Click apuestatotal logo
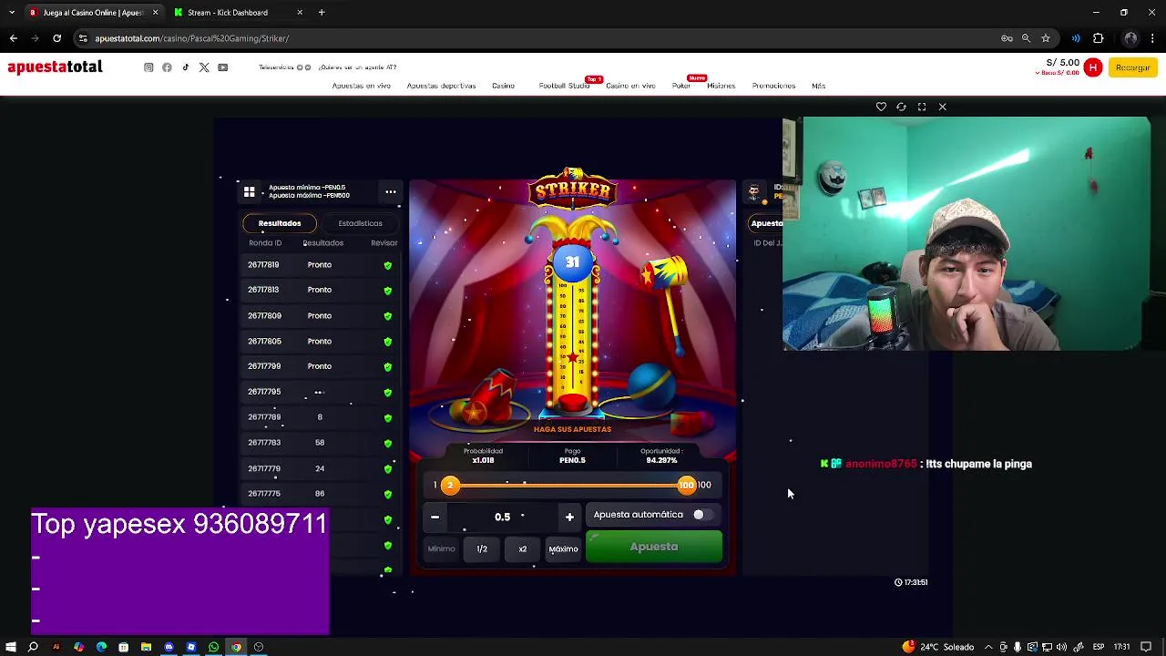The image size is (1166, 656). tap(55, 67)
